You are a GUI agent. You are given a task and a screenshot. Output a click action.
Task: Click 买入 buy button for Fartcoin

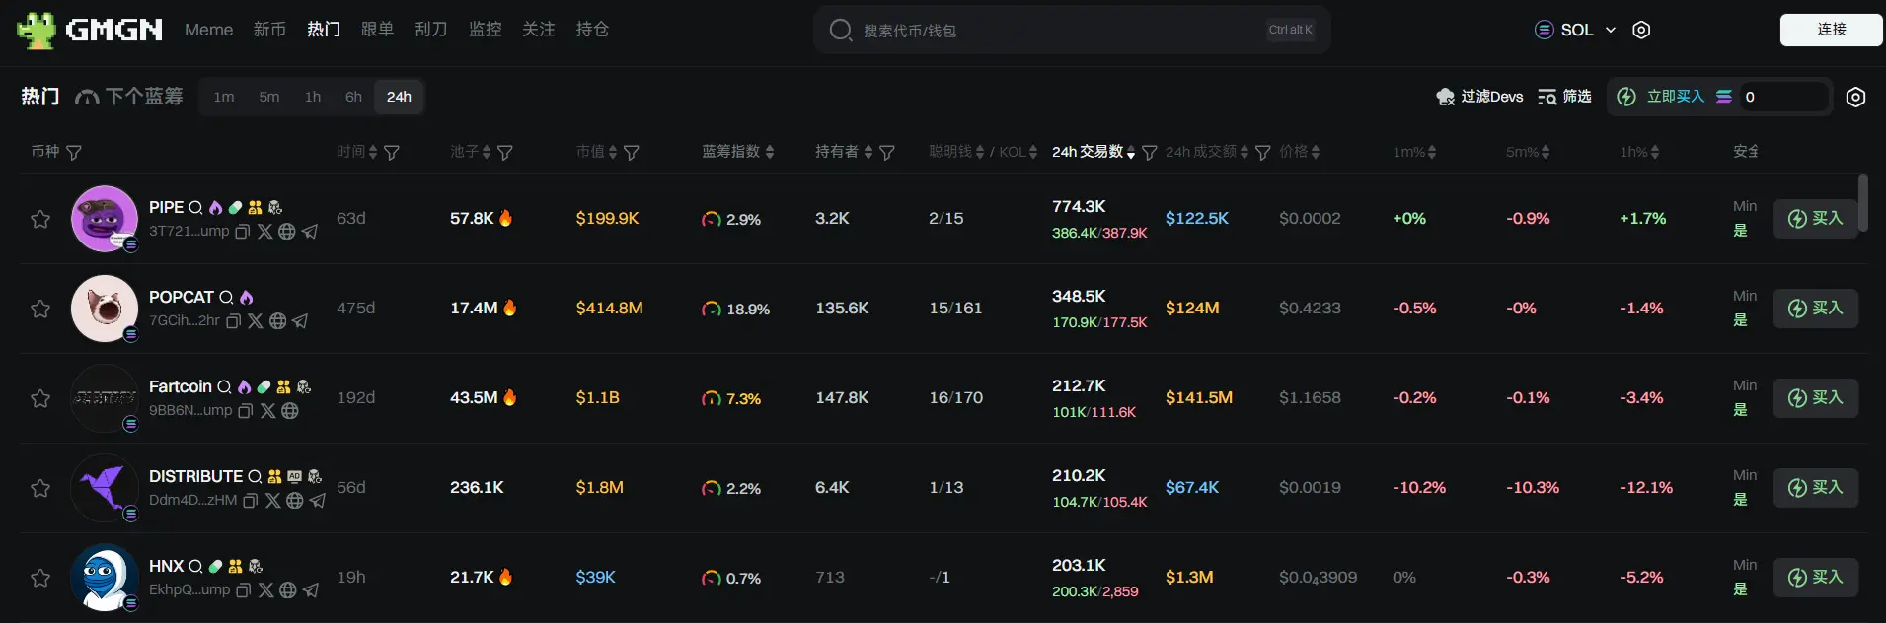pos(1815,398)
